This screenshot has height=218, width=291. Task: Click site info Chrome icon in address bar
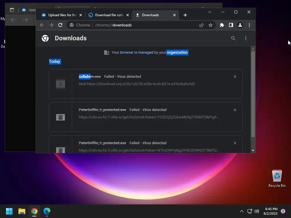coord(72,25)
